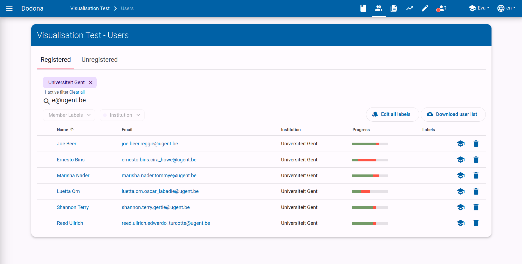Image resolution: width=522 pixels, height=264 pixels.
Task: Open Ernesto Bins's profile
Action: point(71,160)
